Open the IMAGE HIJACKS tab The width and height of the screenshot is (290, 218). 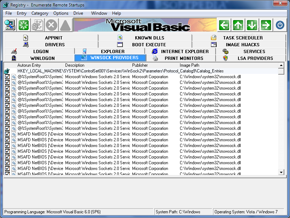click(x=239, y=44)
